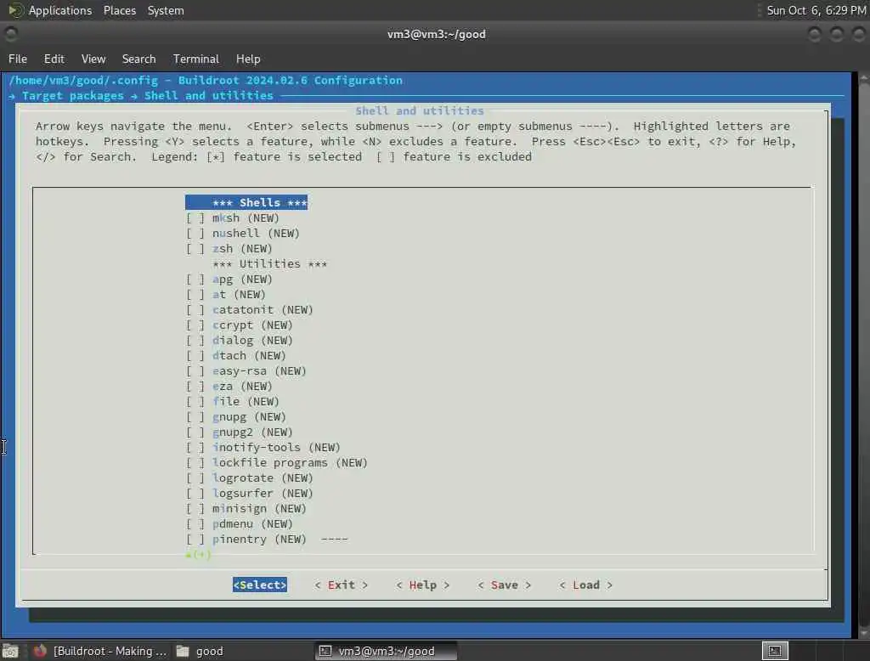This screenshot has height=661, width=870.
Task: Enable the apg package checkbox
Action: [195, 280]
